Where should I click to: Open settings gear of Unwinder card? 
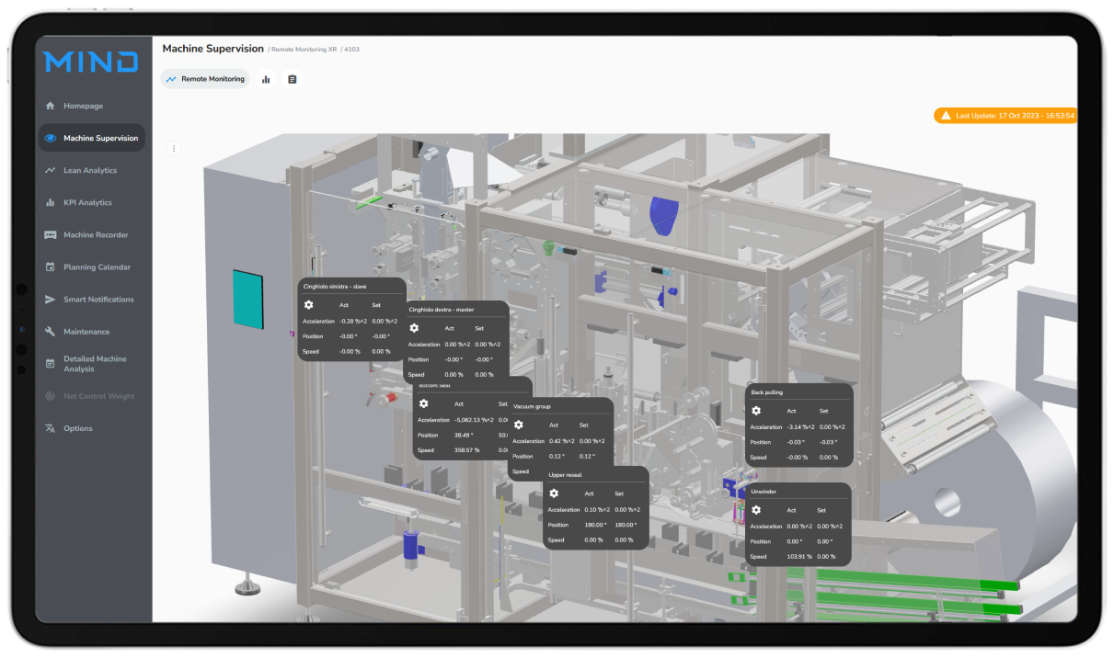pos(756,510)
